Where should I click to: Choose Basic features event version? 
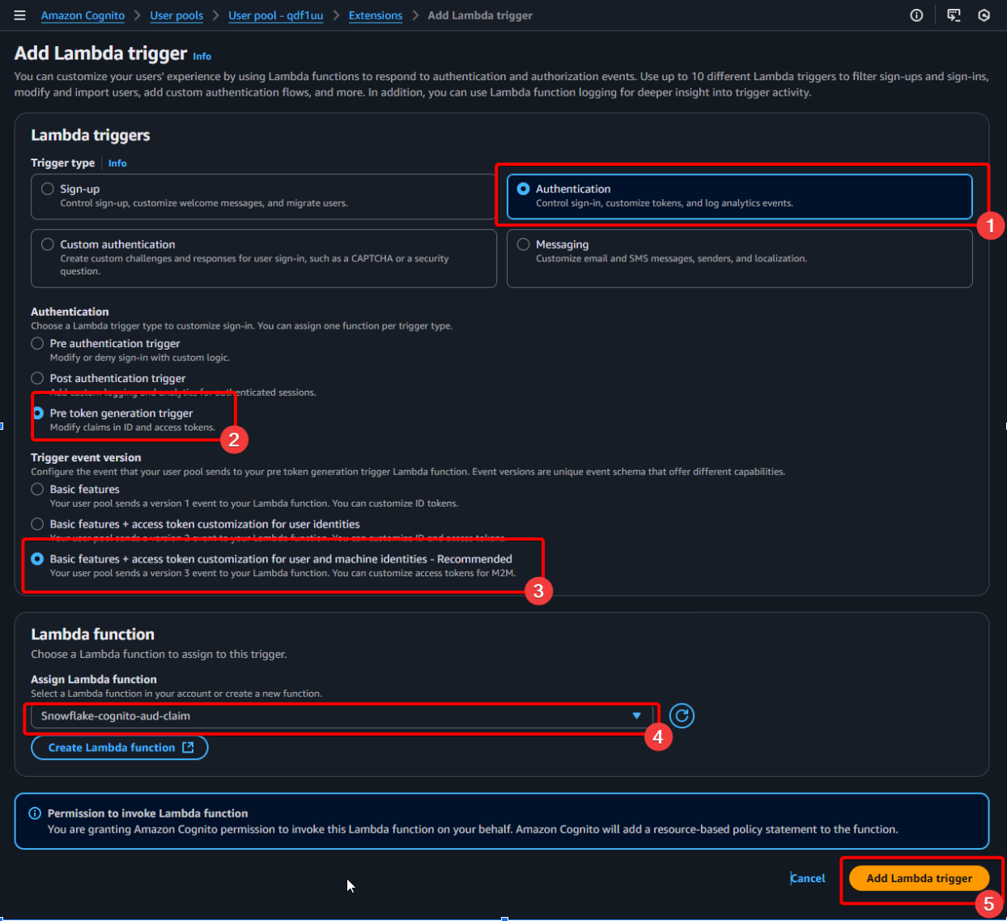[x=37, y=489]
